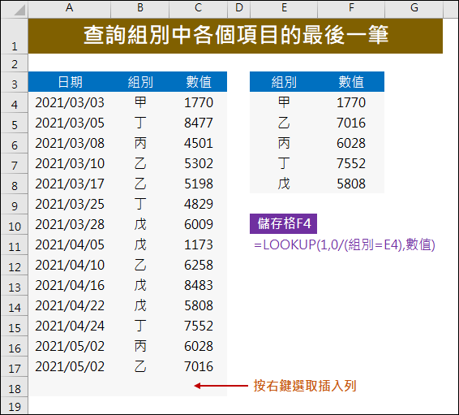
Task: Click date cell 2021/03/25
Action: pos(70,204)
